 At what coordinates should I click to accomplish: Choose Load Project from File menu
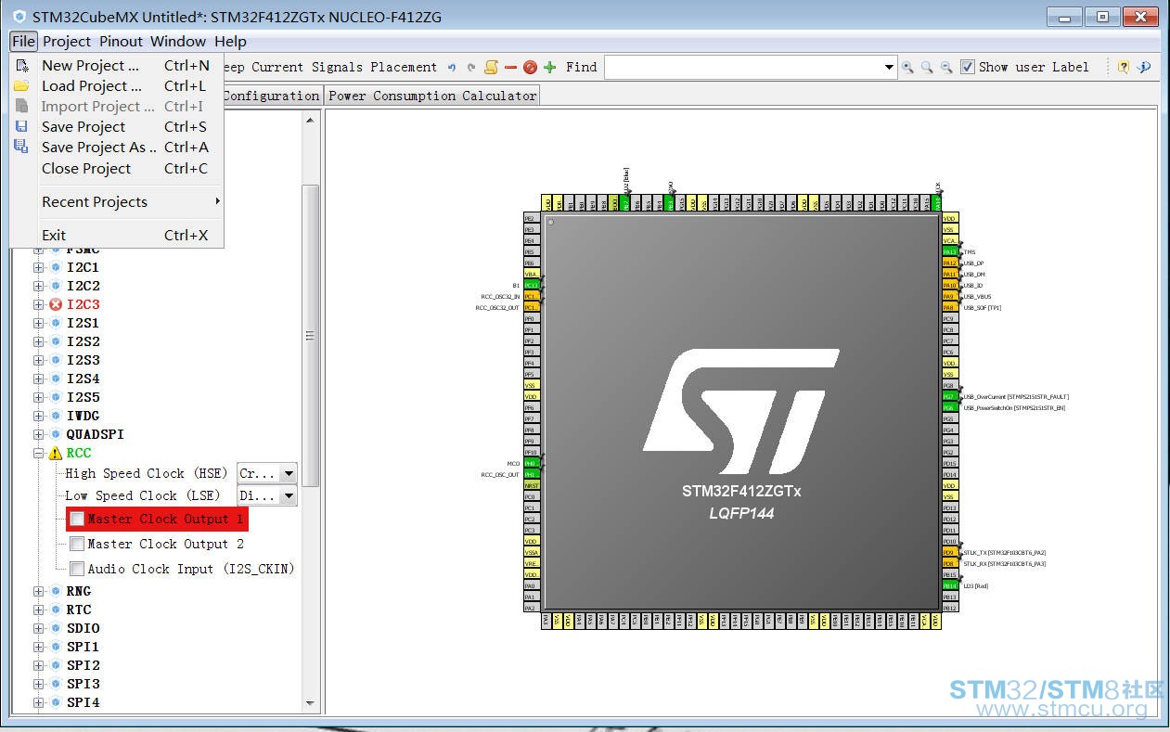(x=117, y=86)
